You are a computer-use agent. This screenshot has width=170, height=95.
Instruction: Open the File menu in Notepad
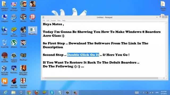point(44,21)
